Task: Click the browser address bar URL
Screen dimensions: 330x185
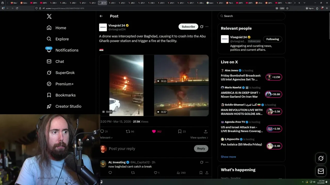Action: pos(65,8)
